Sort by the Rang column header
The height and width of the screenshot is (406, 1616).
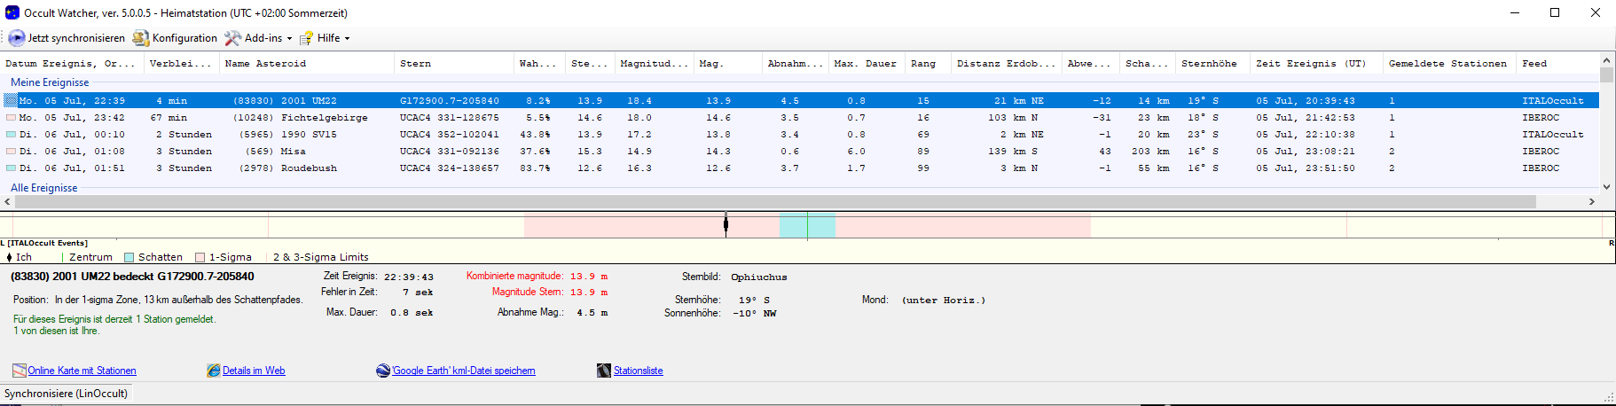pos(922,64)
